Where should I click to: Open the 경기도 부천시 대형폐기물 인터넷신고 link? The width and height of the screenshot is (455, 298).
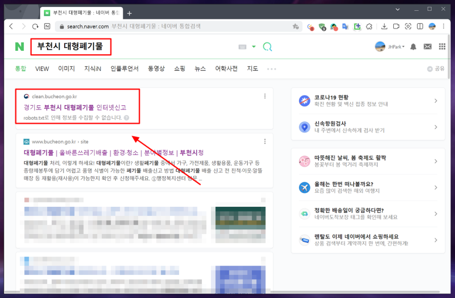click(x=75, y=108)
